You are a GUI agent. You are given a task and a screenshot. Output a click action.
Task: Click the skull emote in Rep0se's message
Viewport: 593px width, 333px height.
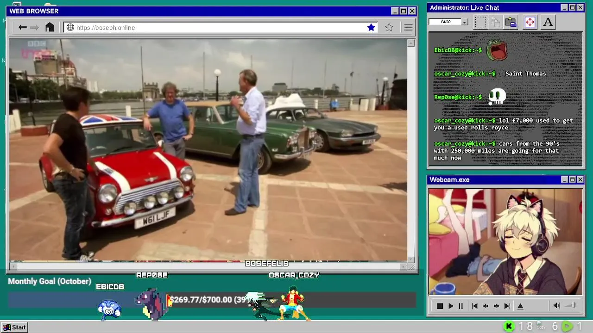(x=497, y=96)
